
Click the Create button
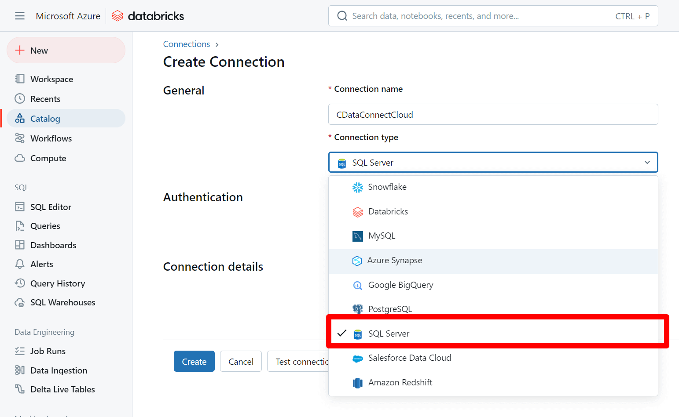(x=194, y=361)
